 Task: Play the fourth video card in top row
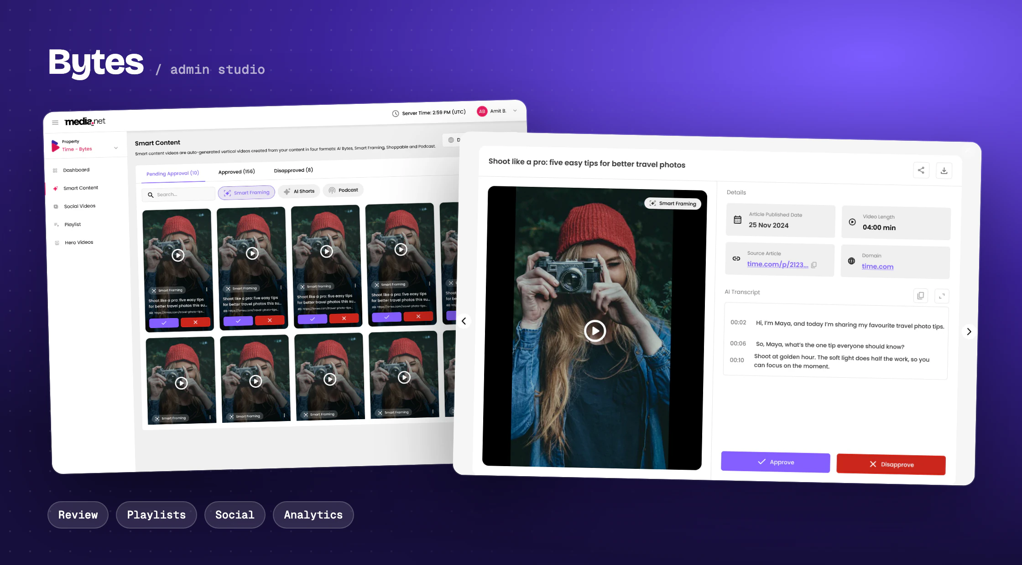[401, 249]
